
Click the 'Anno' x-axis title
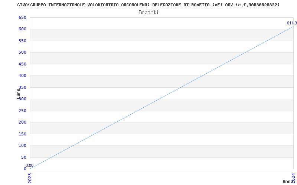(x=288, y=181)
